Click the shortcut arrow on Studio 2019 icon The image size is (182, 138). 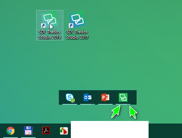pyautogui.click(x=43, y=26)
